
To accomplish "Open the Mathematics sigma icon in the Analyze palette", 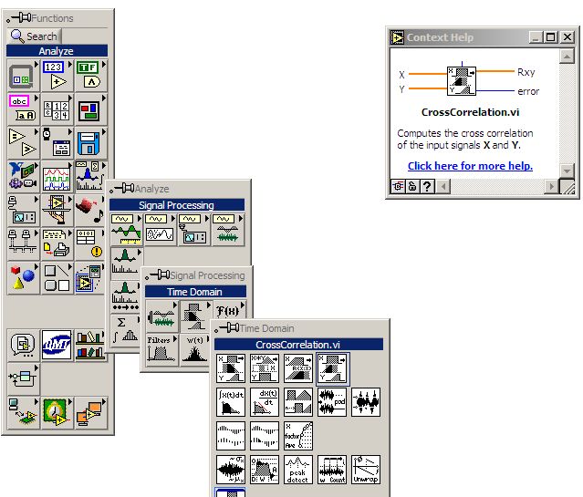I will click(126, 331).
